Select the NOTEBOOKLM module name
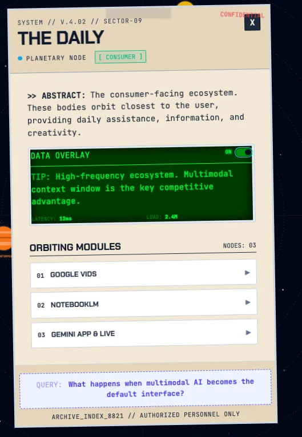This screenshot has width=302, height=437. point(74,304)
